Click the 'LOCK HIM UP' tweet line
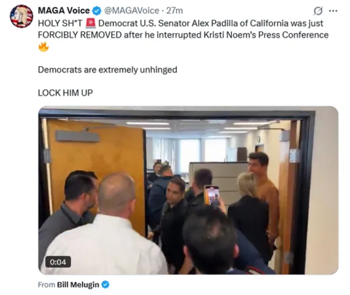Screen dimensions: 350x295 pos(65,93)
